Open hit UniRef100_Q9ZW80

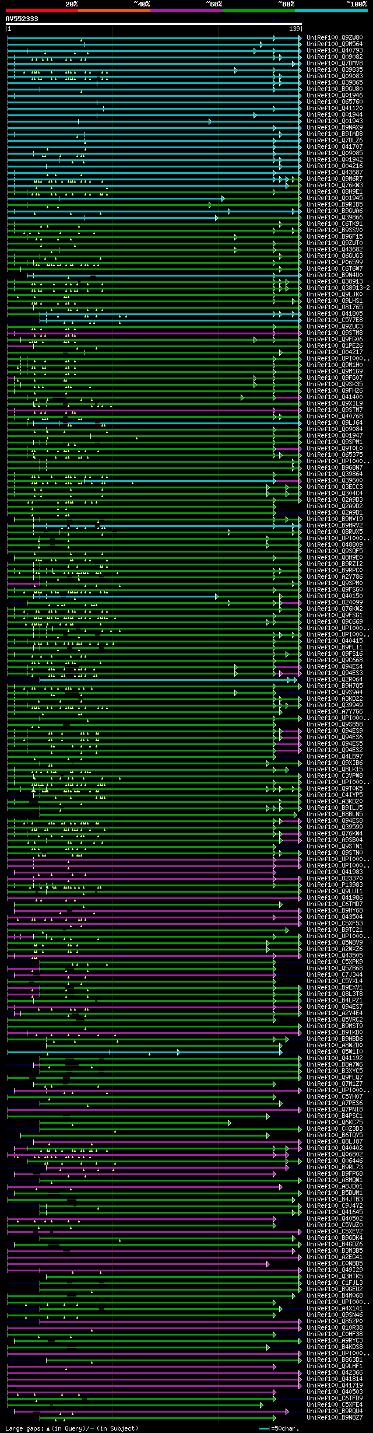335,38
